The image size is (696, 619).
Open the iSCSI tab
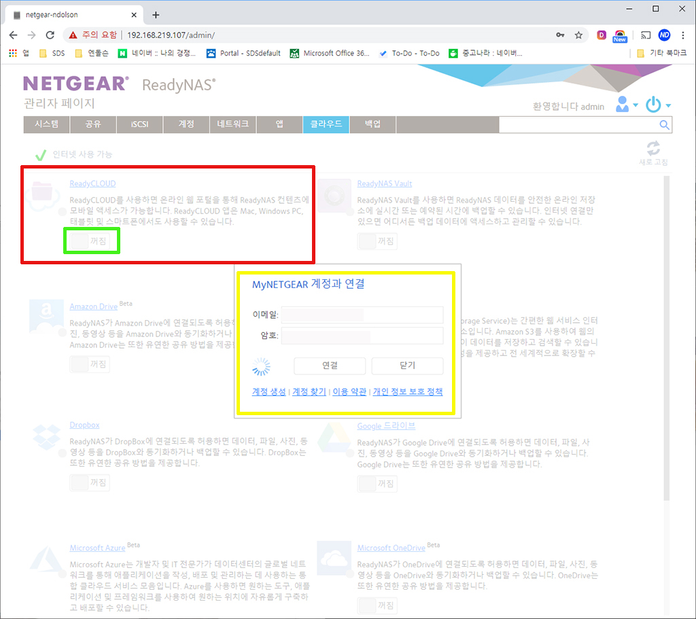point(140,124)
